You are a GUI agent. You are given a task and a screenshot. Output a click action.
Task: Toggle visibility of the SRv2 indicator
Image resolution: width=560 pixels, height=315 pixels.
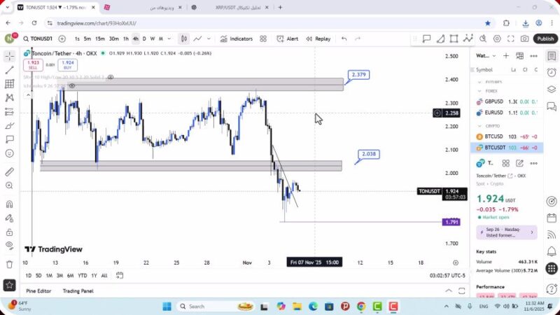111,77
